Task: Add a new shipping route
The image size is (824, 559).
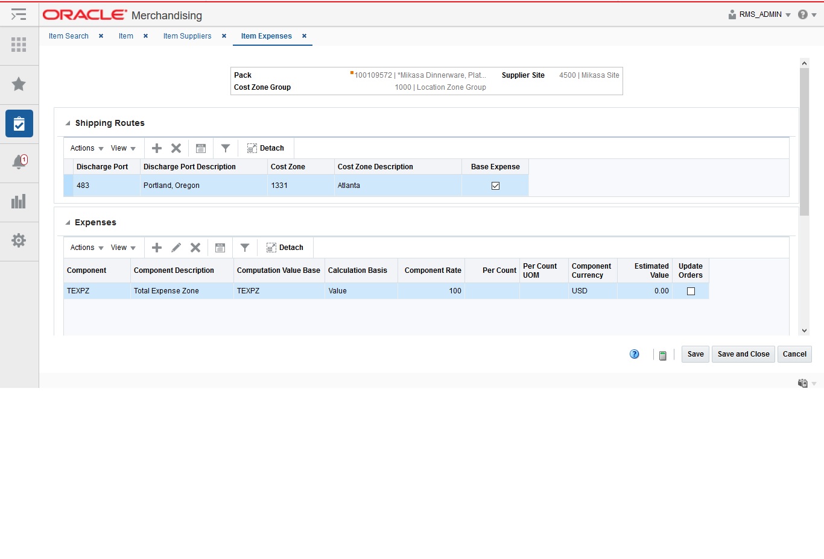Action: (x=157, y=148)
